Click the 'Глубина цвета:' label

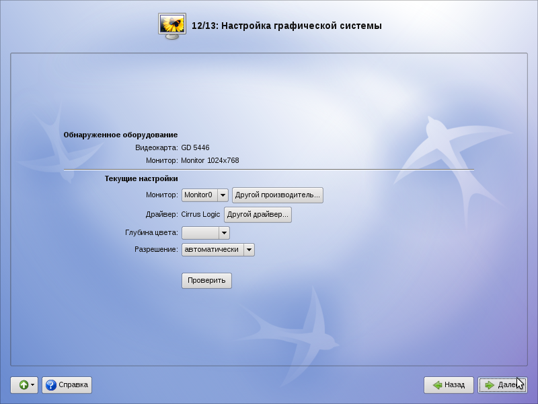tap(151, 233)
